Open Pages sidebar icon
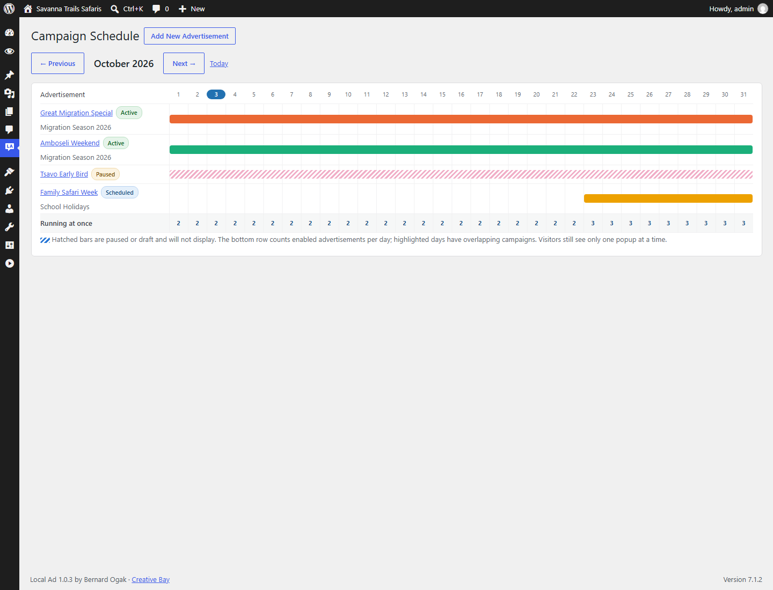 9,112
